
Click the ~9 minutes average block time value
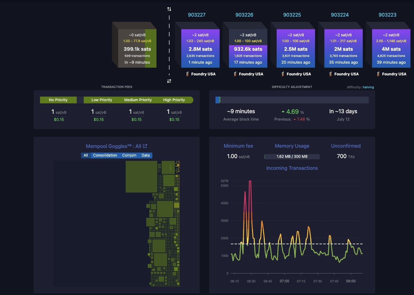(x=241, y=111)
